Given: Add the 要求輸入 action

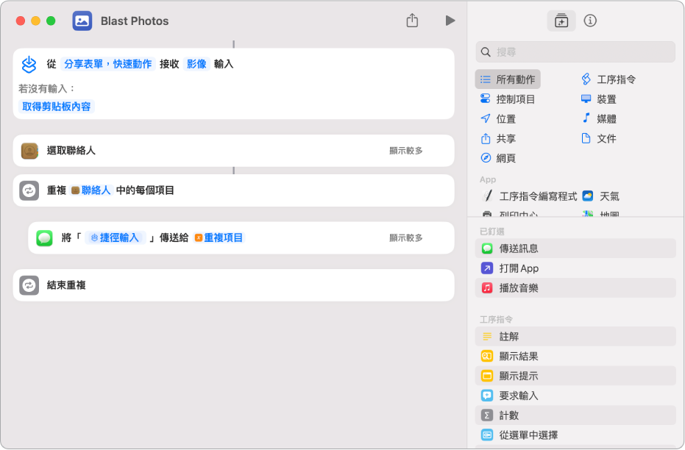Looking at the screenshot, I should click(575, 396).
